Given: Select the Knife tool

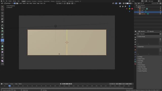Looking at the screenshot, I should click(2, 43).
